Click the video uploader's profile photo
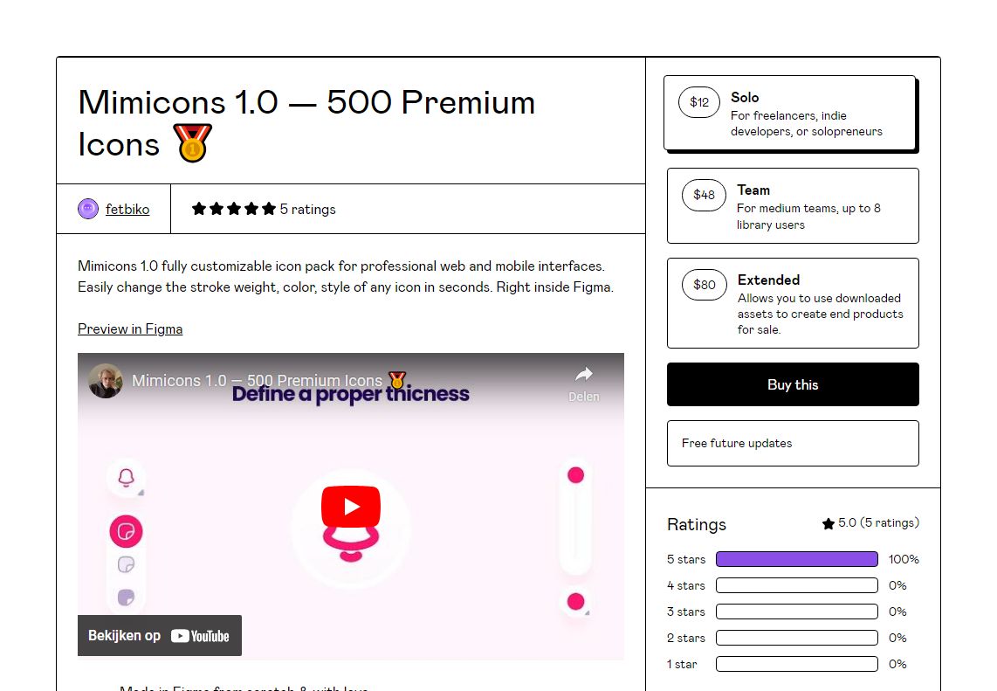 coord(106,381)
